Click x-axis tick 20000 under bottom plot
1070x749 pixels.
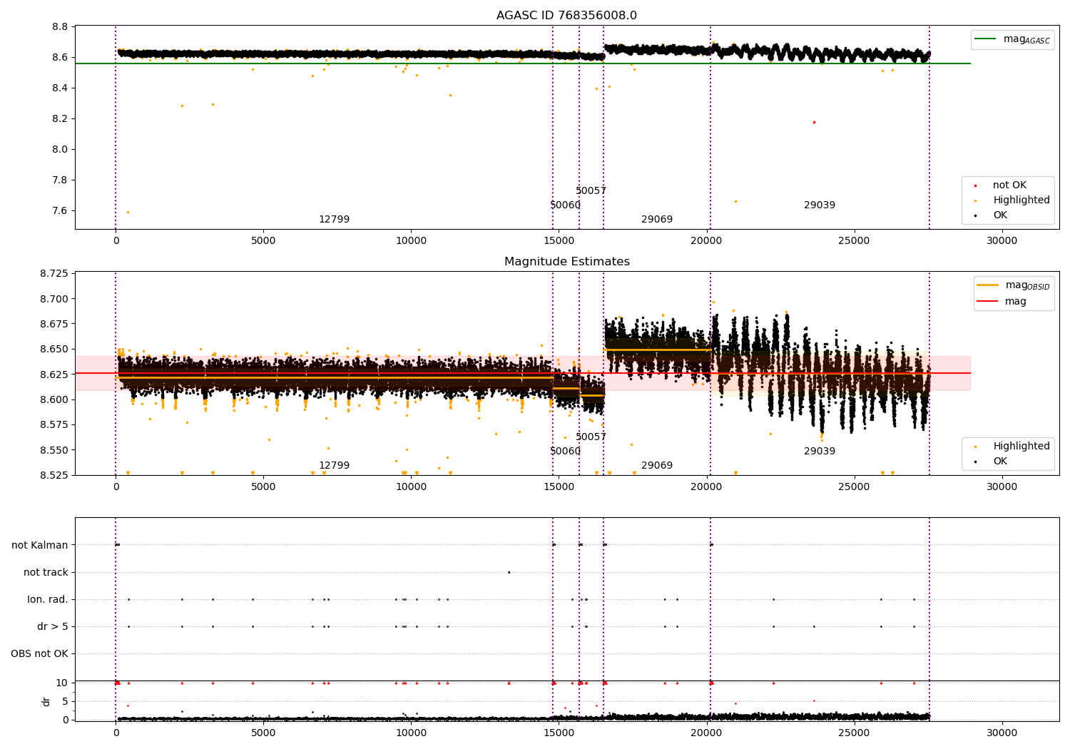[x=706, y=733]
